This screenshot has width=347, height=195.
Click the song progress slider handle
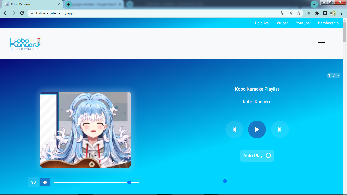(x=225, y=181)
